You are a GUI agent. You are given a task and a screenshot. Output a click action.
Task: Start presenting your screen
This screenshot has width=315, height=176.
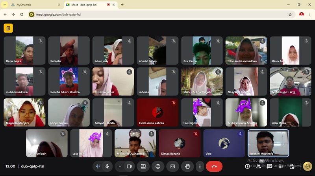point(143,166)
